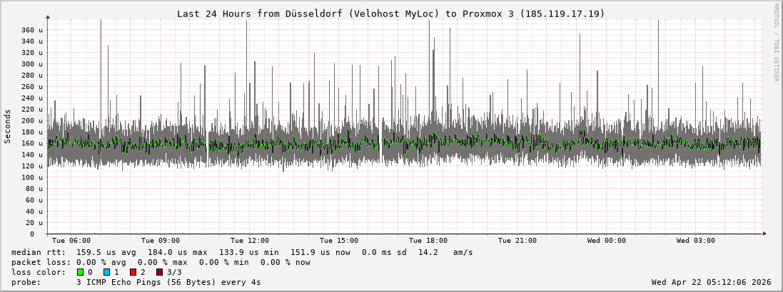Click the graph title for Proxmox 3
This screenshot has width=783, height=292.
[x=390, y=14]
